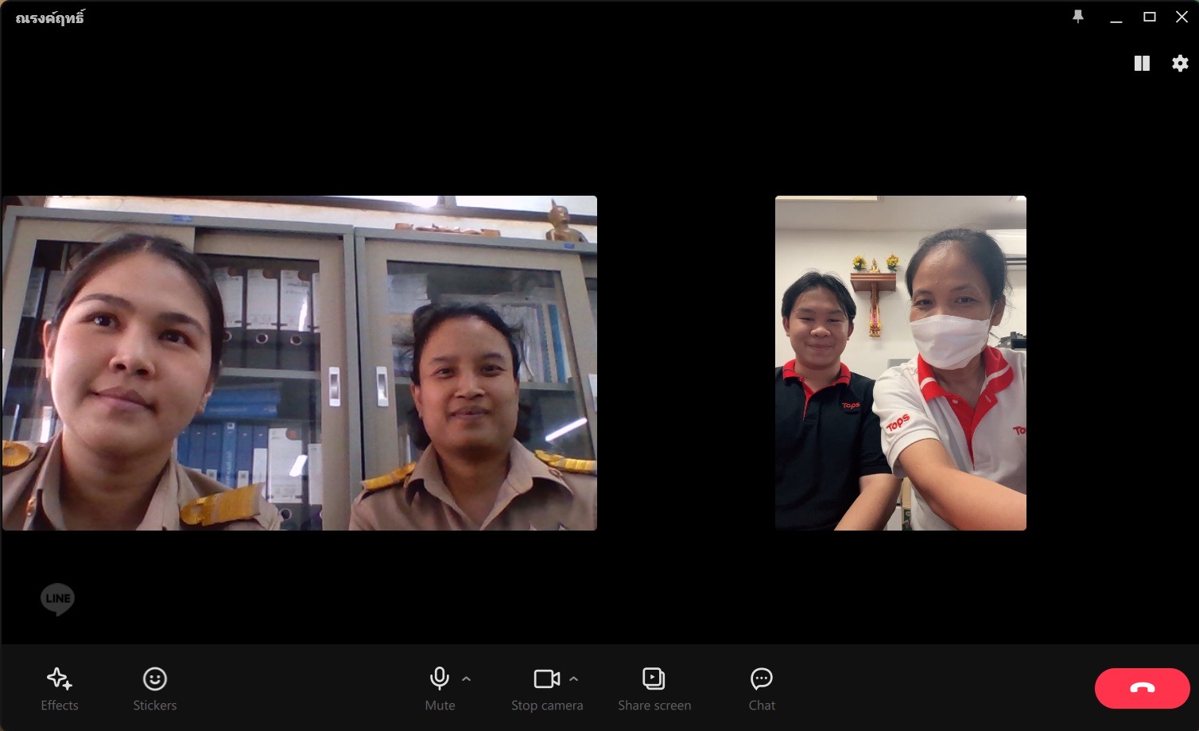Viewport: 1199px width, 731px height.
Task: Click the call title ณรงค์ฤทธิ์
Action: 49,17
